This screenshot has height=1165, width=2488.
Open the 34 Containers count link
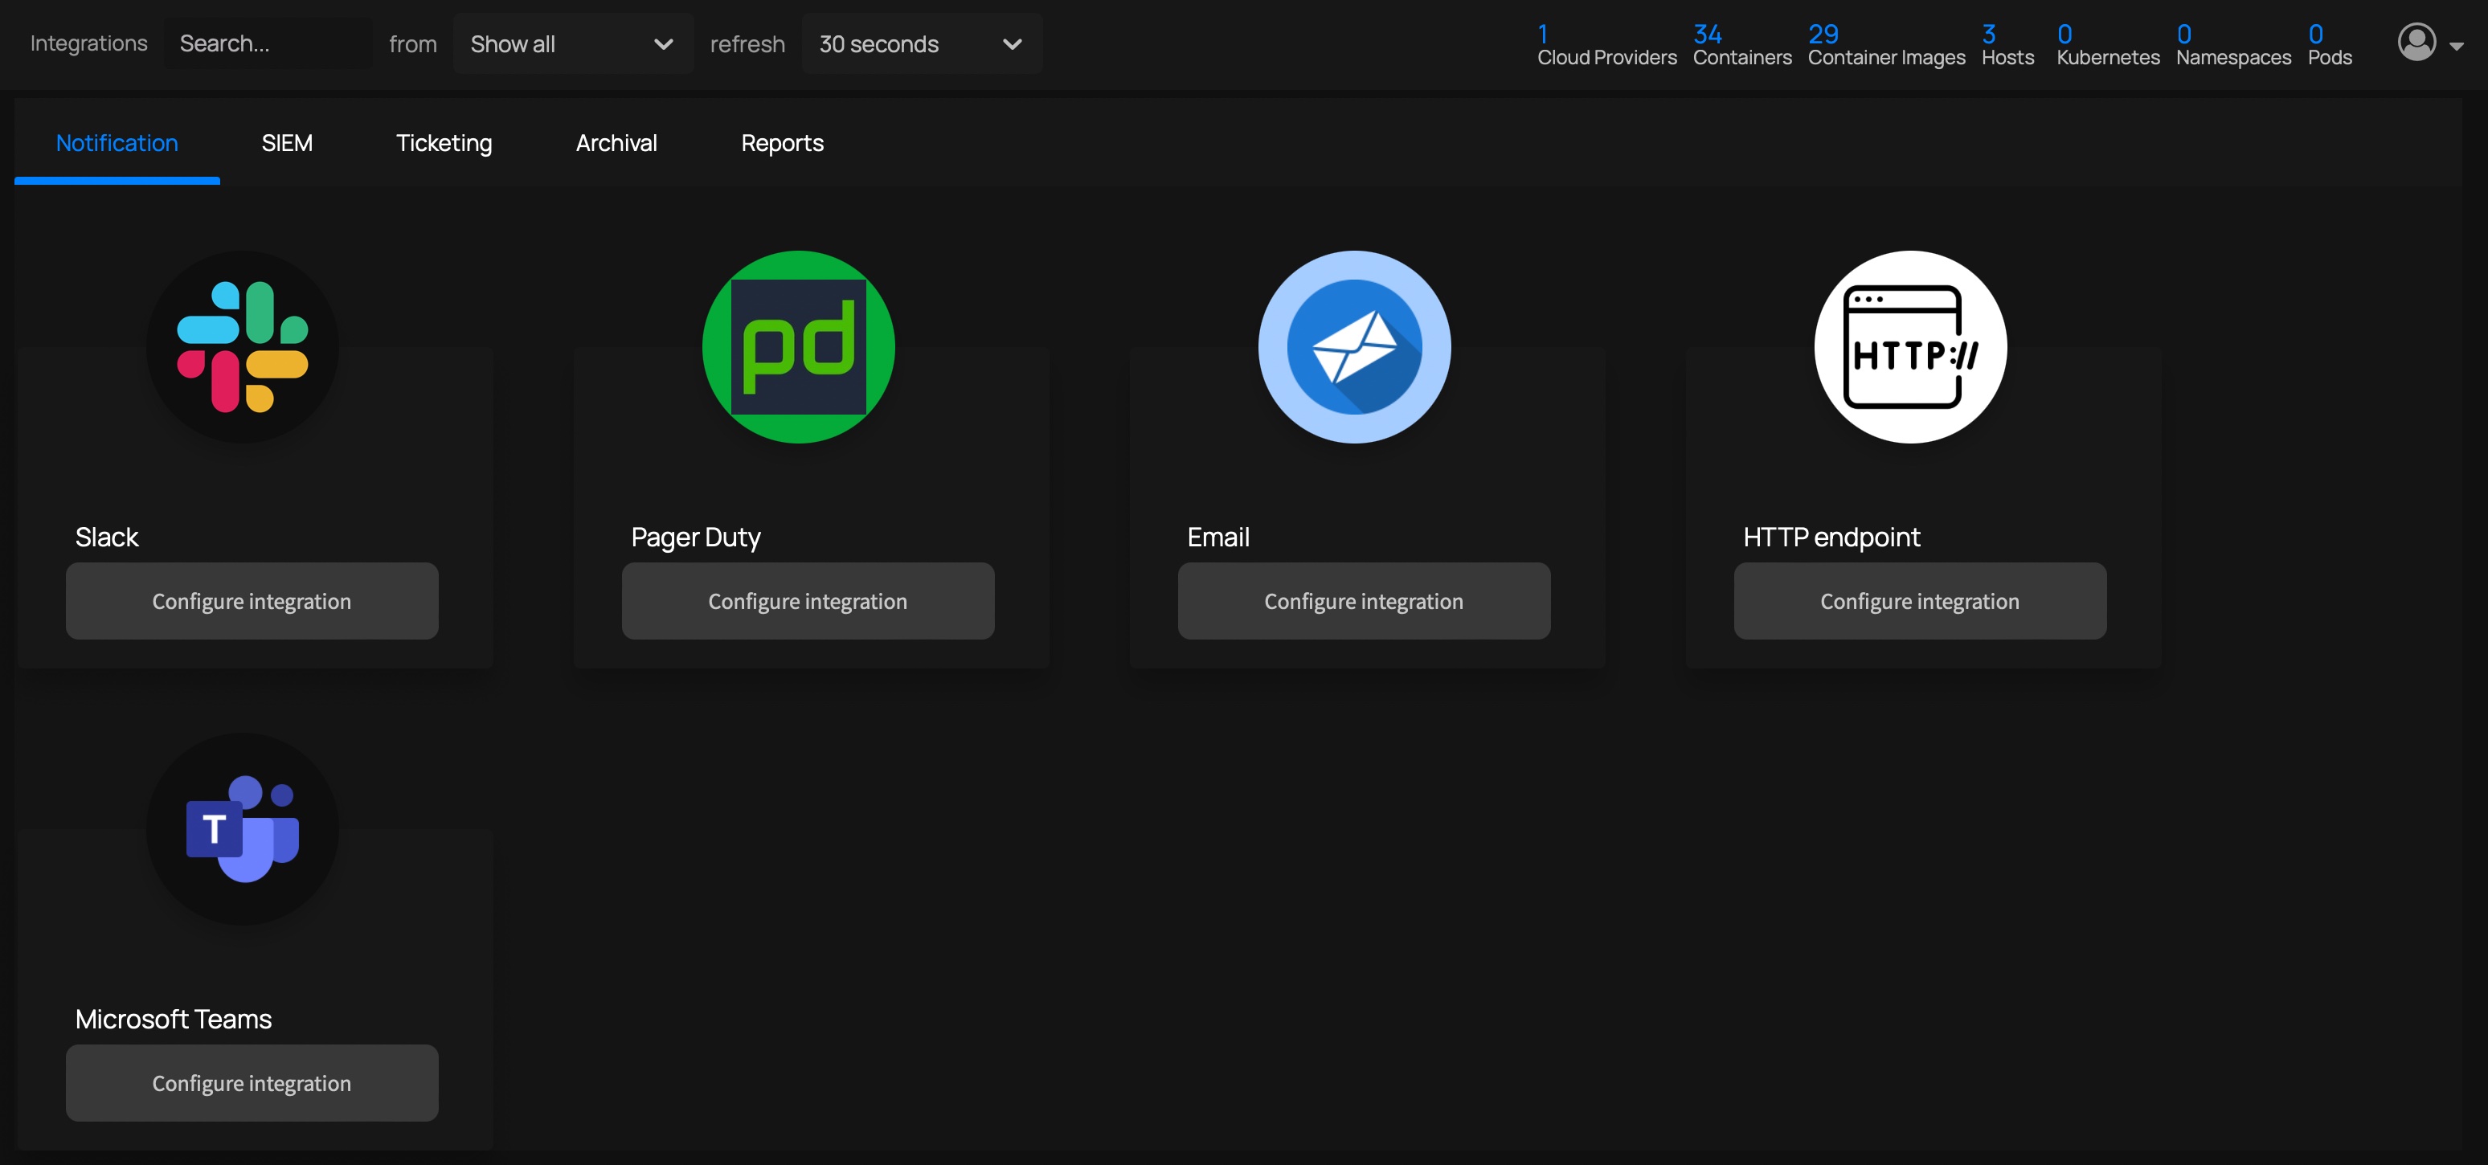tap(1742, 46)
